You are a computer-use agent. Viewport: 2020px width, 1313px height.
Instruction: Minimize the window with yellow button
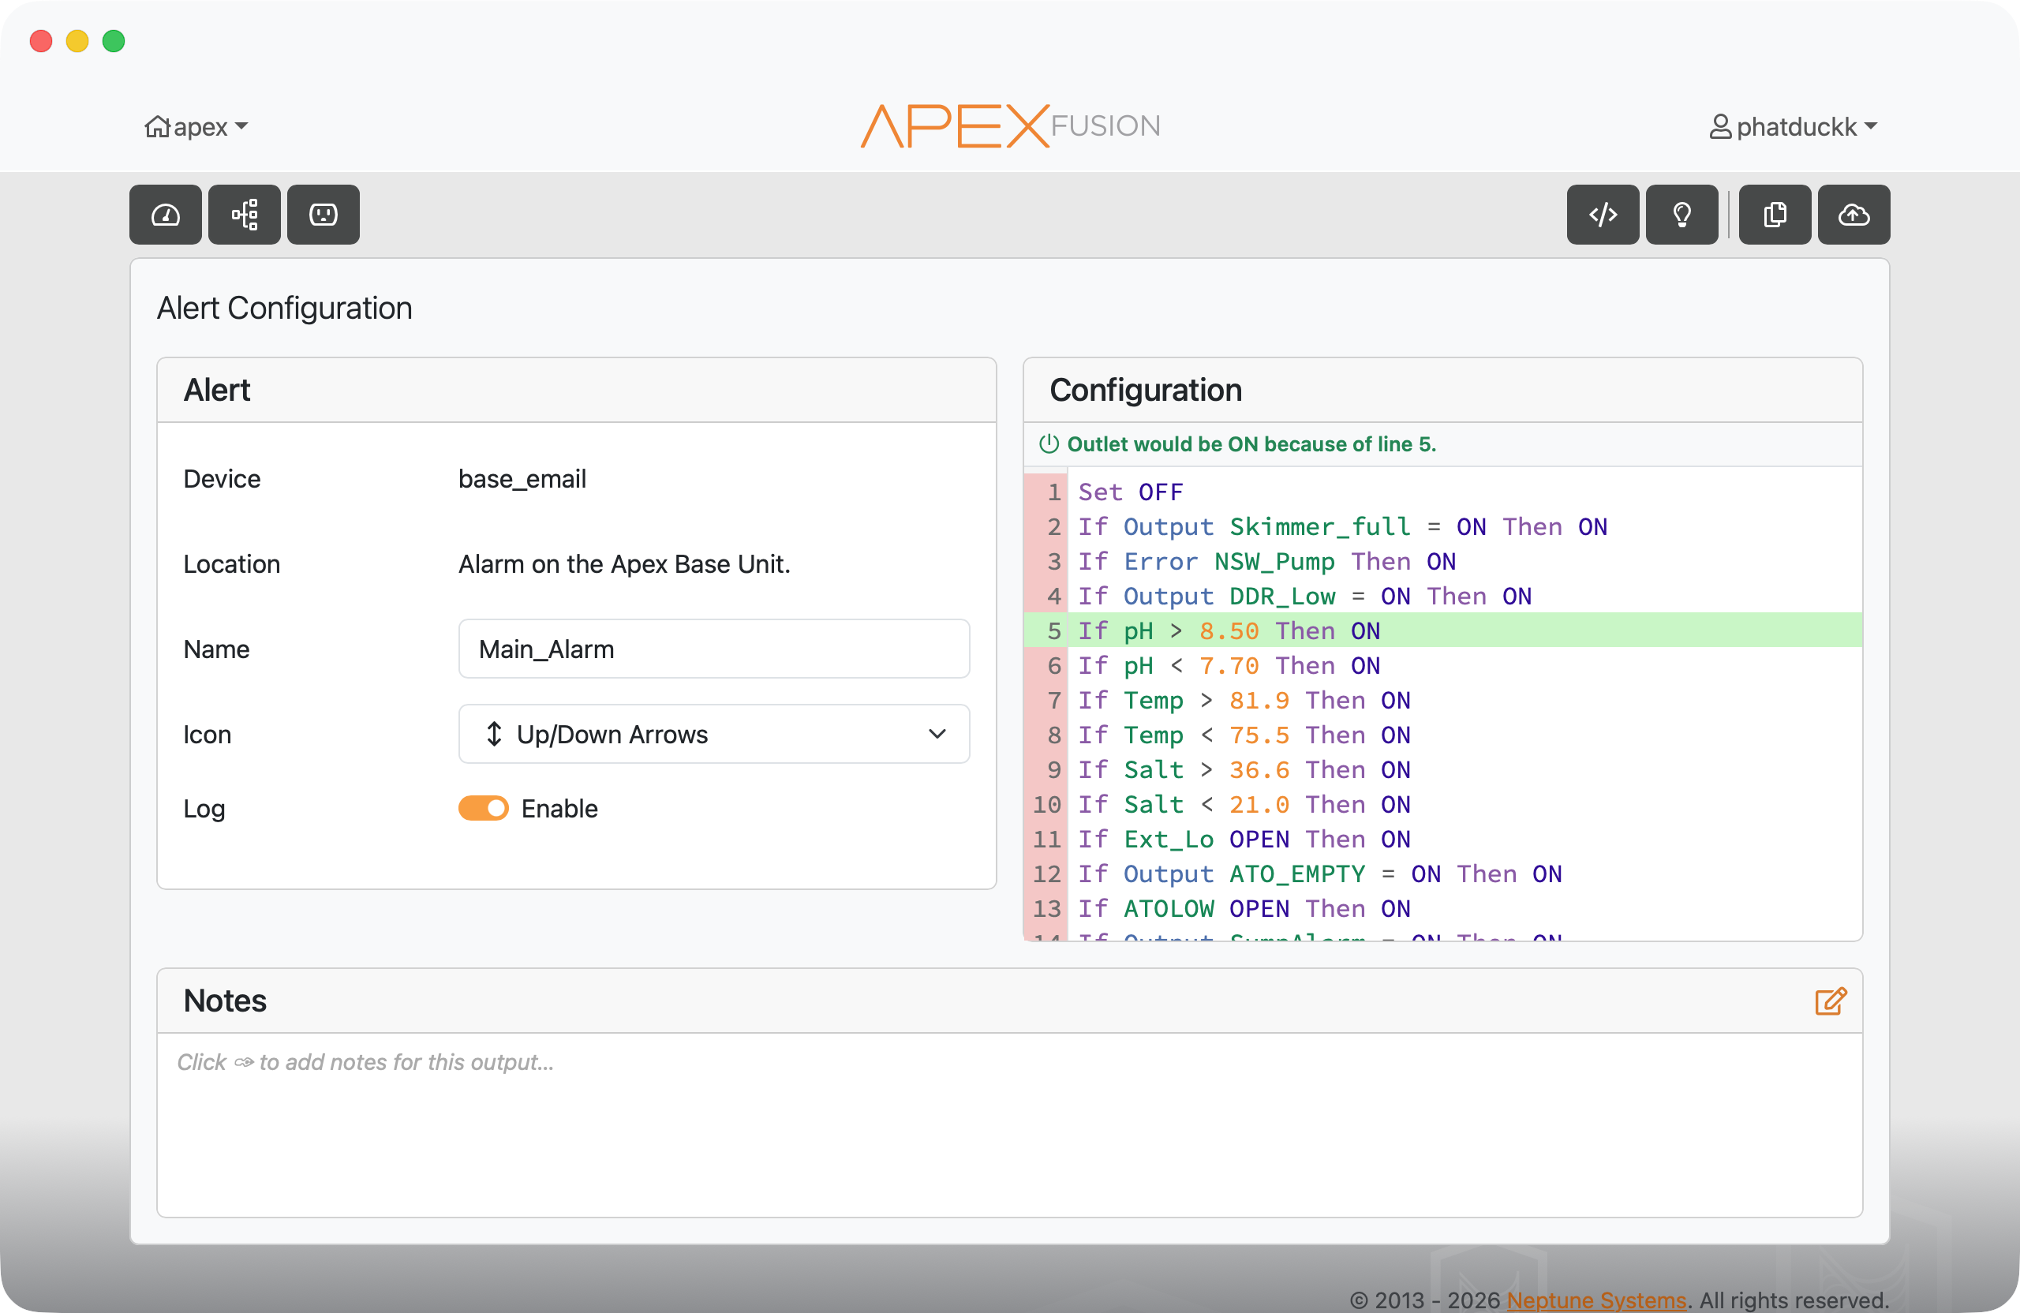(x=77, y=41)
